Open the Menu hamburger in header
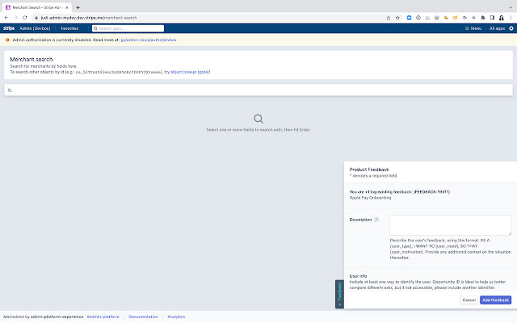The height and width of the screenshot is (323, 517). pyautogui.click(x=473, y=28)
